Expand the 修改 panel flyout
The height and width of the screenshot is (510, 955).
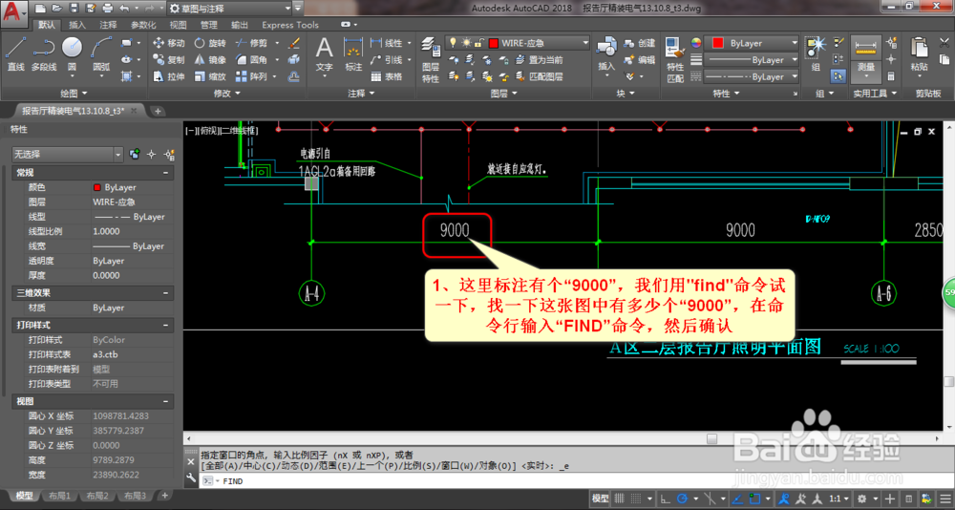(x=226, y=94)
